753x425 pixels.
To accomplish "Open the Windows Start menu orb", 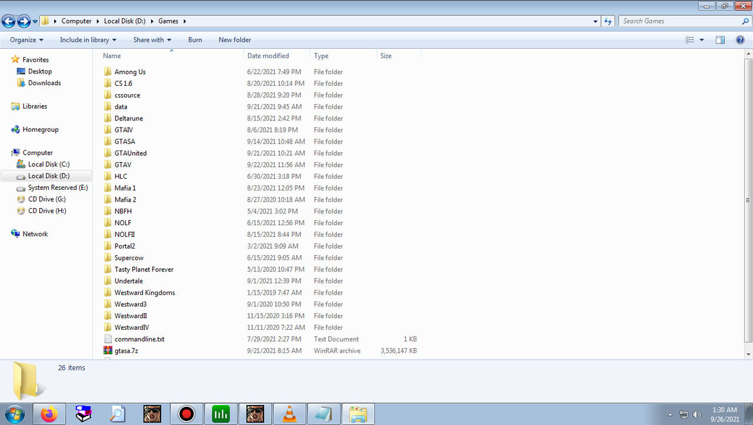I will click(x=15, y=414).
